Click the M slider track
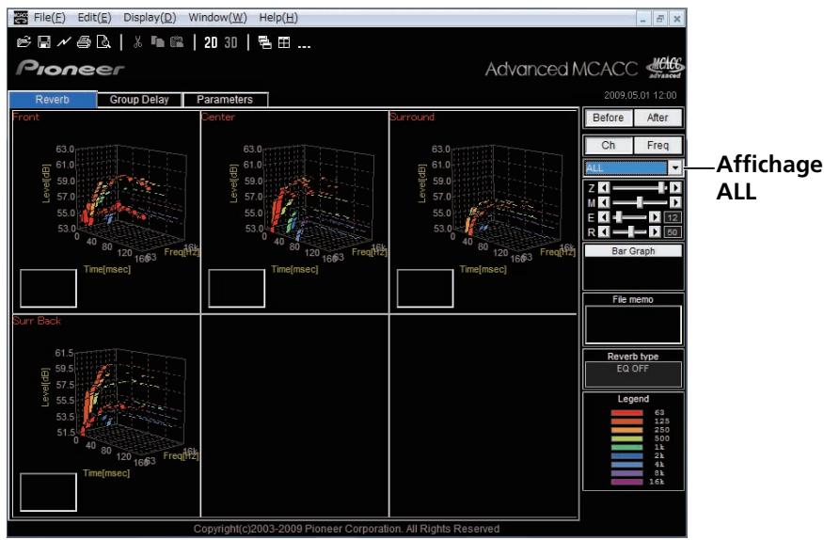This screenshot has width=824, height=540. [x=640, y=202]
